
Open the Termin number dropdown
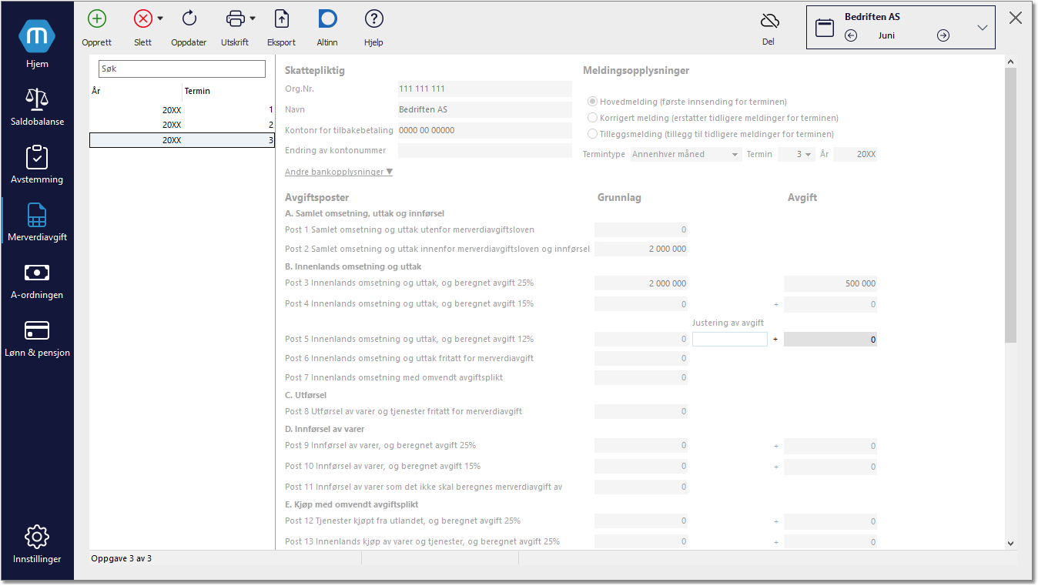click(x=795, y=154)
